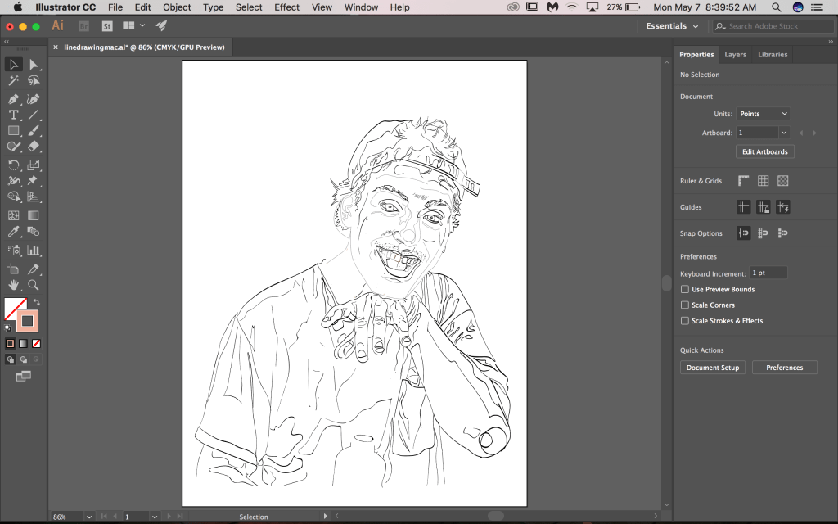Image resolution: width=838 pixels, height=524 pixels.
Task: Pick the Eyedropper tool
Action: [x=13, y=231]
